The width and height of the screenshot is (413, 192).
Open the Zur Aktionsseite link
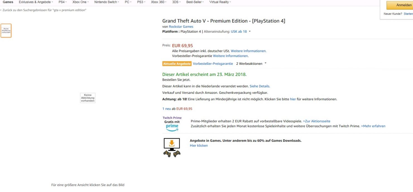[316, 121]
